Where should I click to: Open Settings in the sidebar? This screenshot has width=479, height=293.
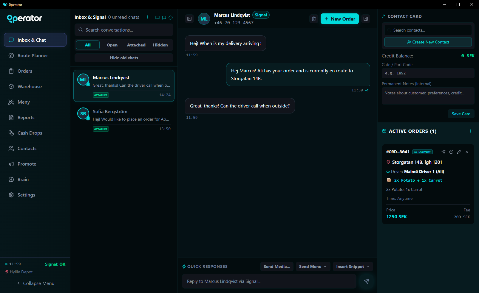35,195
